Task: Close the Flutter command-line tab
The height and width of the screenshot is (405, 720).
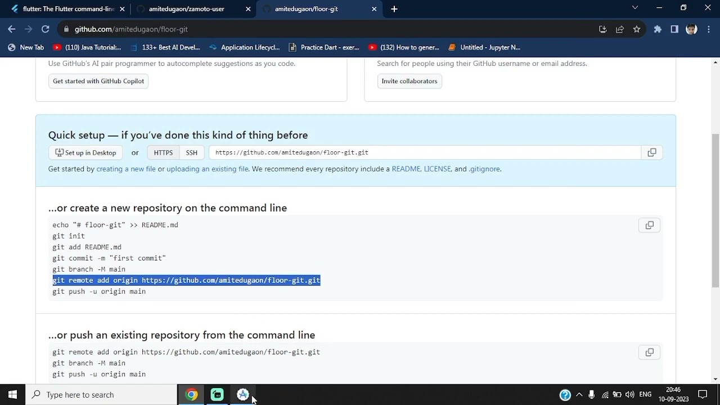Action: 122,9
